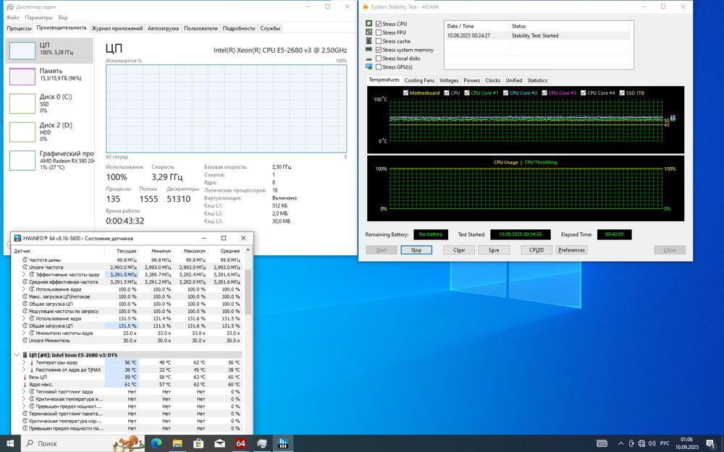
Task: Toggle the SSD 1TB graph checkbox
Action: 622,93
